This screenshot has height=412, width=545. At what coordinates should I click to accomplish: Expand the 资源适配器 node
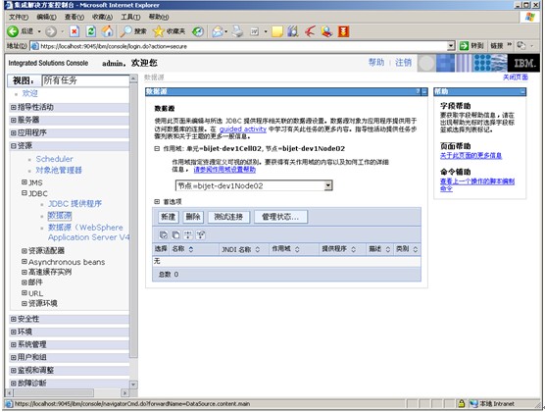(x=24, y=250)
